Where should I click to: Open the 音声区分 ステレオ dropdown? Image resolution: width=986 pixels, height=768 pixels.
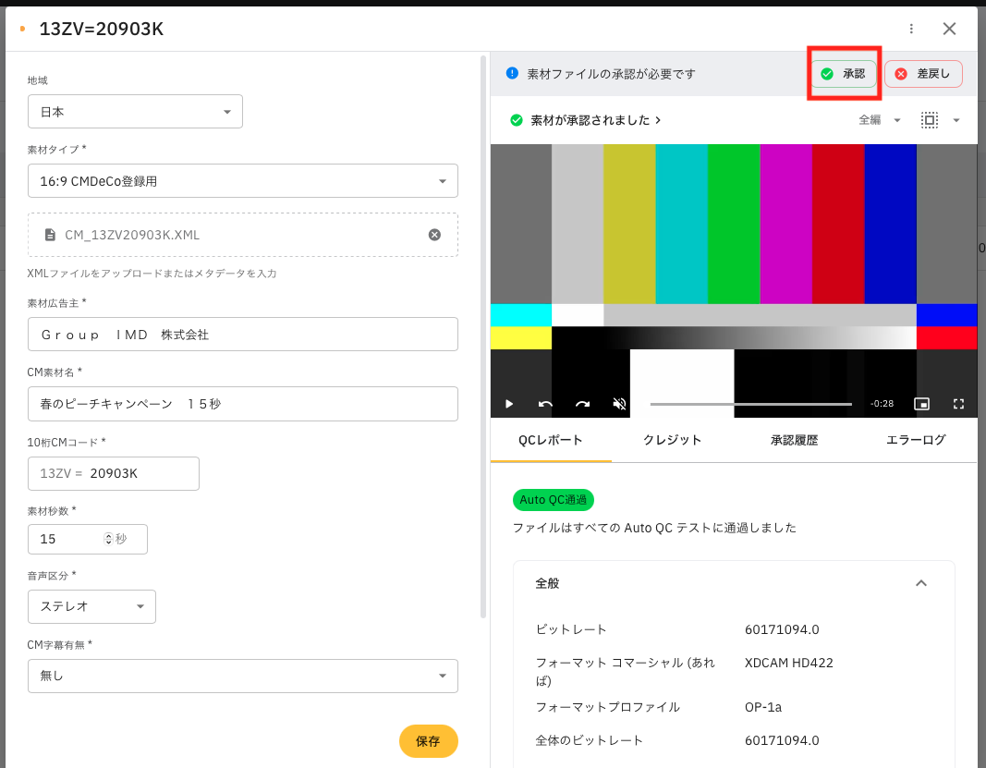click(92, 606)
